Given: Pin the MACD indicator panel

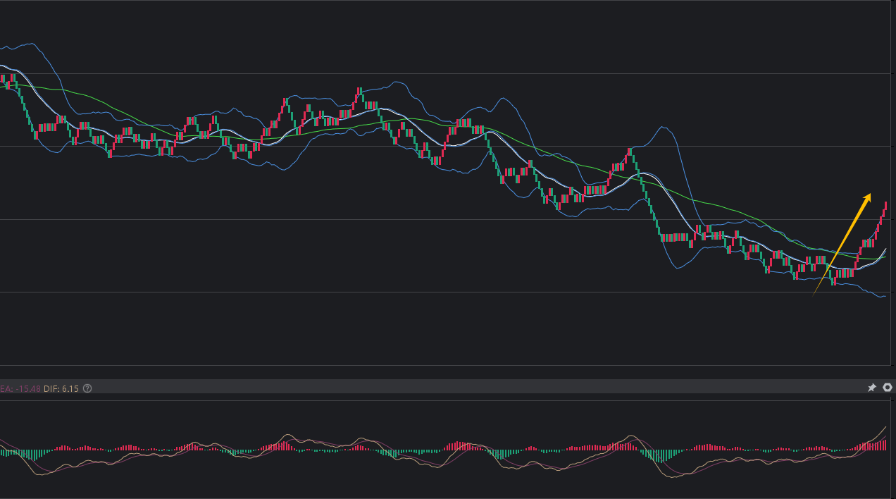Looking at the screenshot, I should [871, 388].
